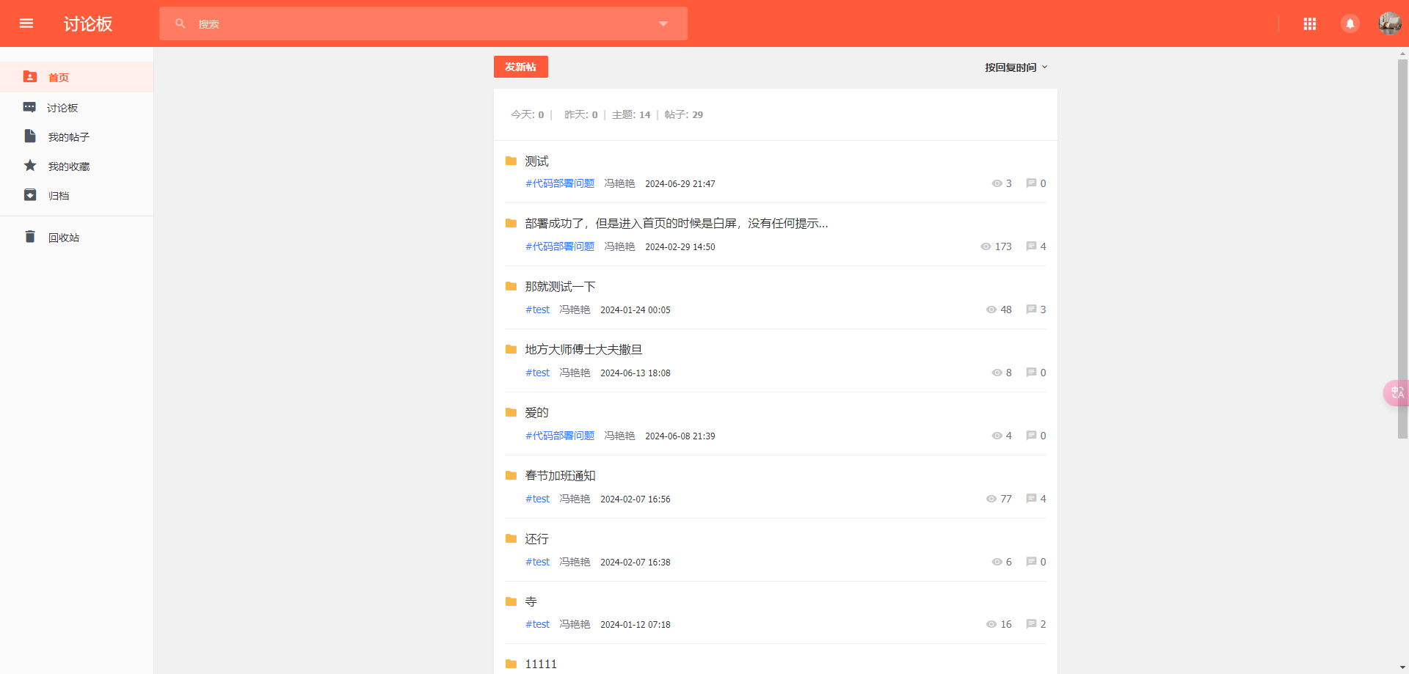Select 我的收藏 in sidebar
The height and width of the screenshot is (674, 1409).
tap(76, 166)
